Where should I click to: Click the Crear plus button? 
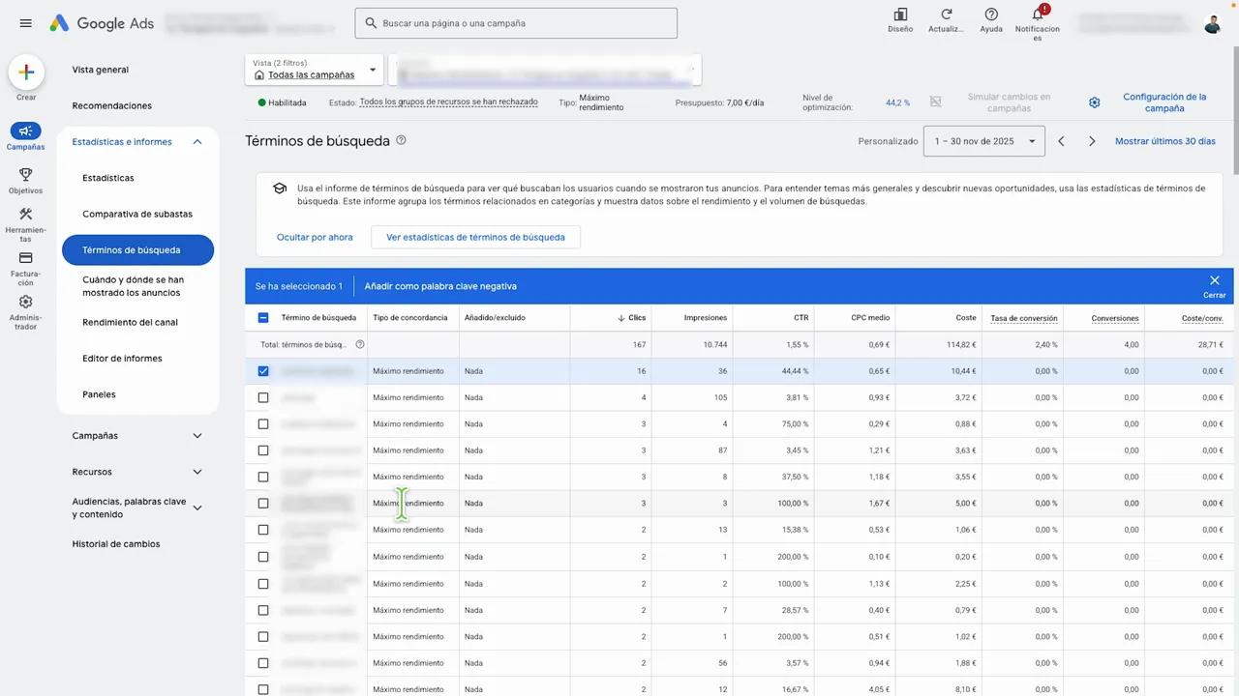click(x=26, y=72)
